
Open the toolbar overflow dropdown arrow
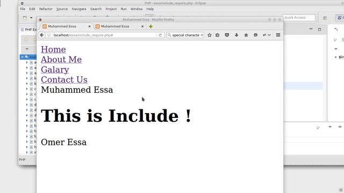[x=269, y=35]
